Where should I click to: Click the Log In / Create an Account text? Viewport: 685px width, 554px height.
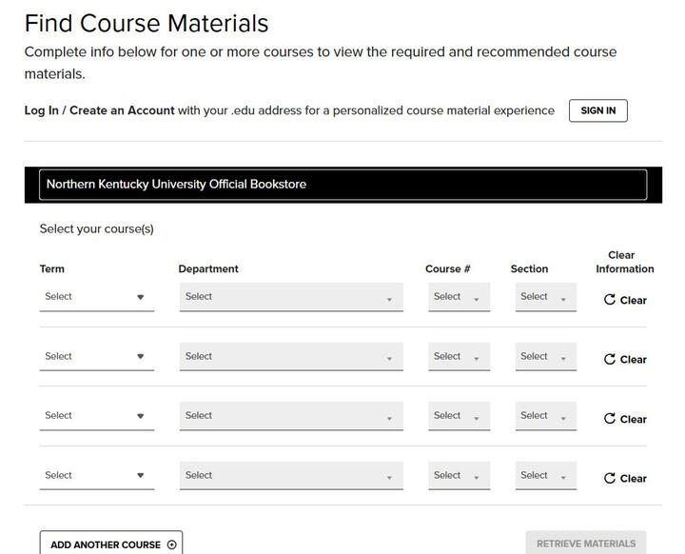99,110
